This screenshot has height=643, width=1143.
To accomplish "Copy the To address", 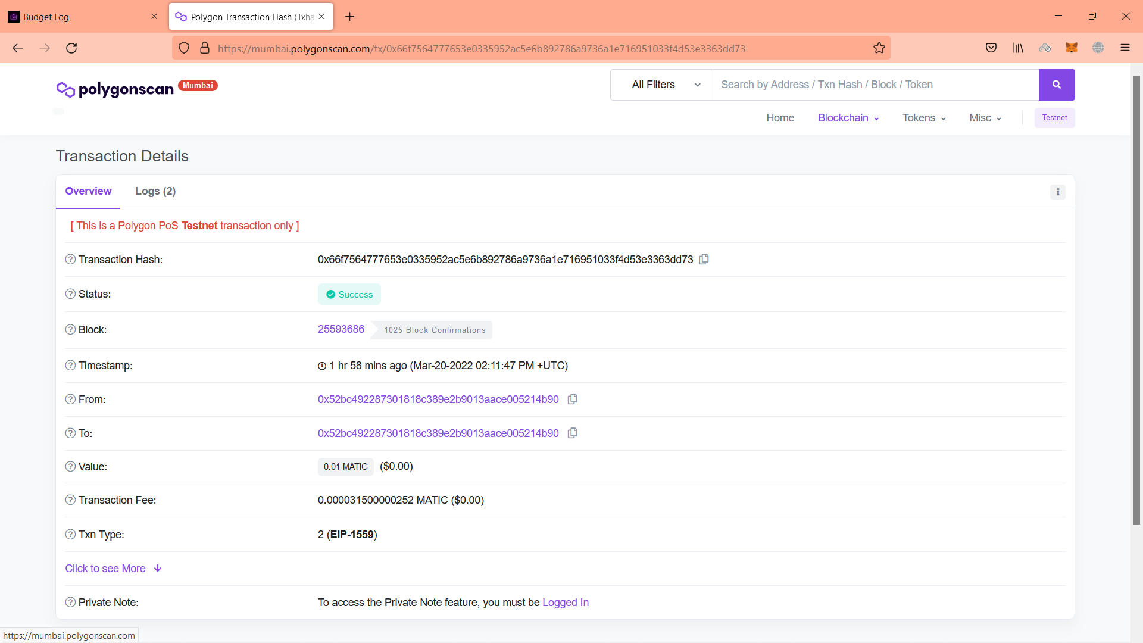I will click(572, 433).
